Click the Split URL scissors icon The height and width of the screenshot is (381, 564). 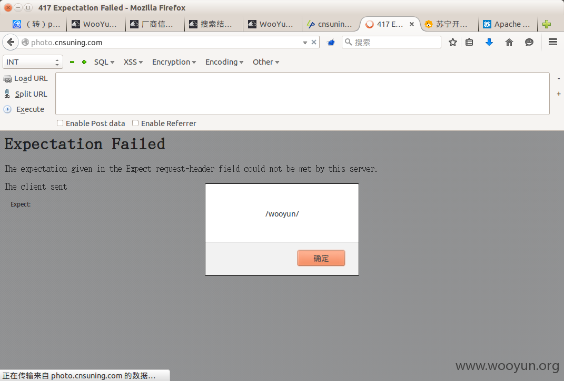click(x=7, y=94)
